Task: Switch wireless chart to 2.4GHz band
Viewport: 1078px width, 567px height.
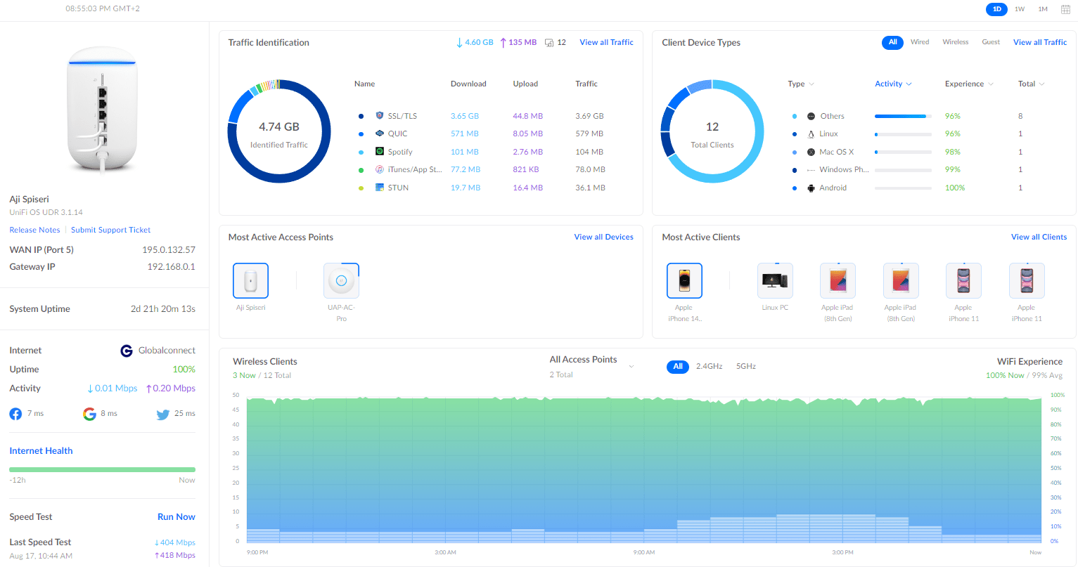Action: click(709, 367)
